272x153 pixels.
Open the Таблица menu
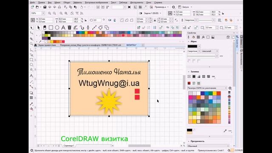(123, 3)
